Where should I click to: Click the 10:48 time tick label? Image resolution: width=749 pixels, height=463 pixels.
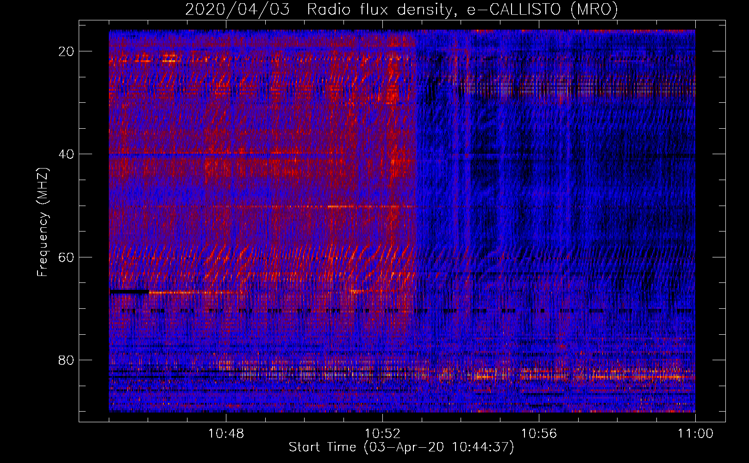[x=226, y=434]
